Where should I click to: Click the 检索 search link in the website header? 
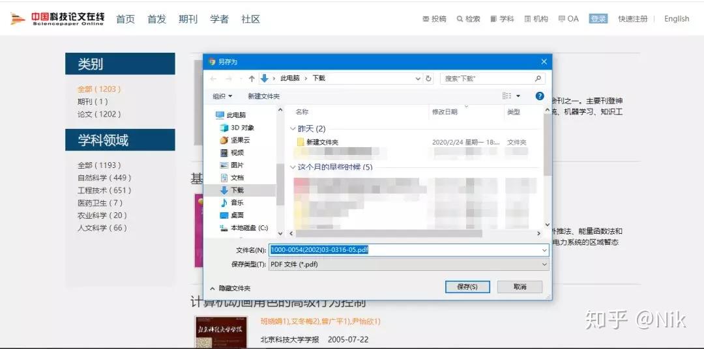[468, 19]
